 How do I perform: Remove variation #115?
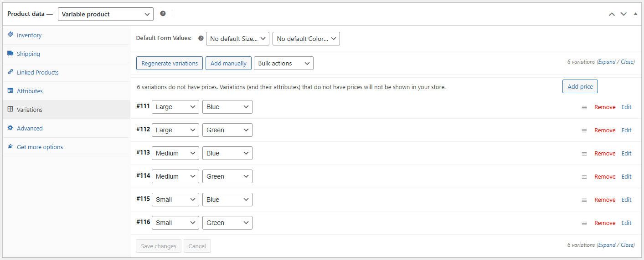coord(605,200)
